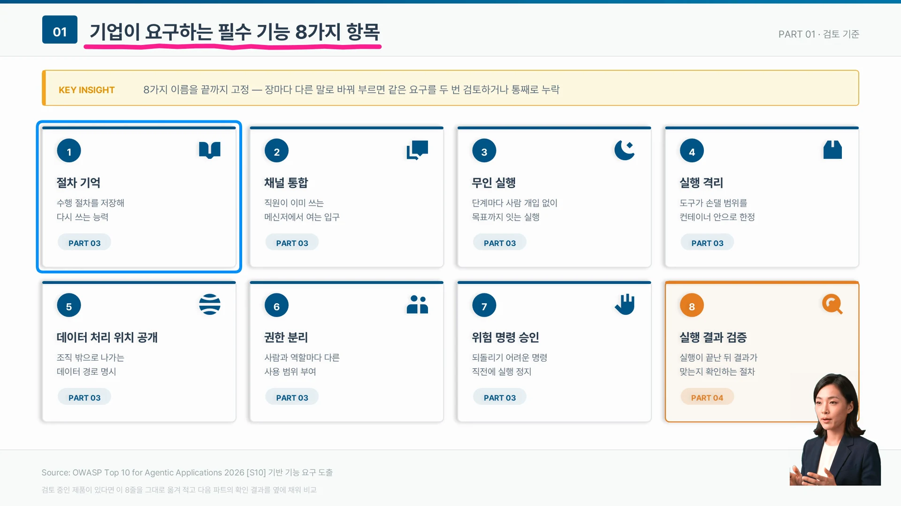This screenshot has width=901, height=506.
Task: Click the orange number 8 circle badge
Action: pos(692,305)
